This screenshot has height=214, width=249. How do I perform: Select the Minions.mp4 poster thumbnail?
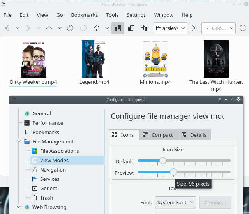click(x=155, y=59)
